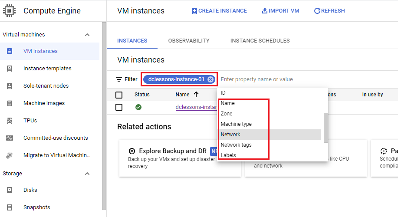Open the Instance Schedules tab
The image size is (398, 217).
pos(260,41)
